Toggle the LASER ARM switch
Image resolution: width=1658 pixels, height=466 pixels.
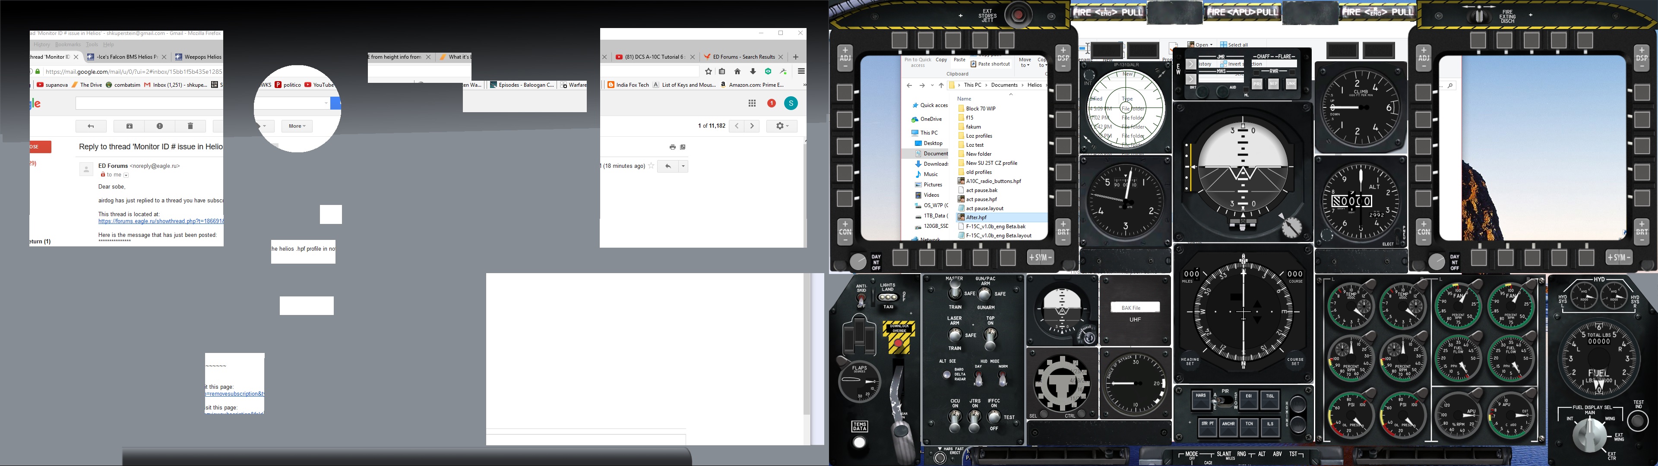pyautogui.click(x=955, y=335)
